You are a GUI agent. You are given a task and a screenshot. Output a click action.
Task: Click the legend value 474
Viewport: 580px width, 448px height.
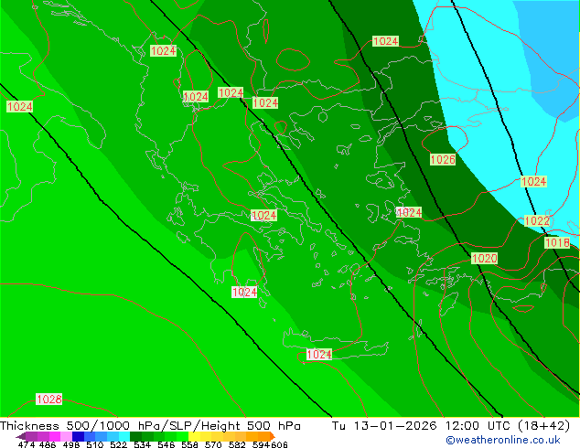point(27,444)
